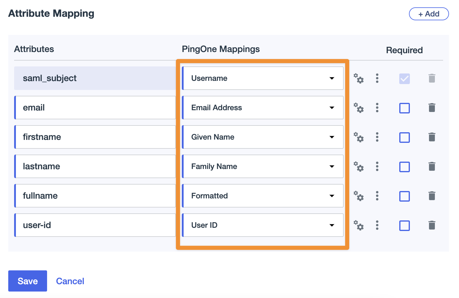
Task: Click the PingOne Mappings column header
Action: [x=221, y=49]
